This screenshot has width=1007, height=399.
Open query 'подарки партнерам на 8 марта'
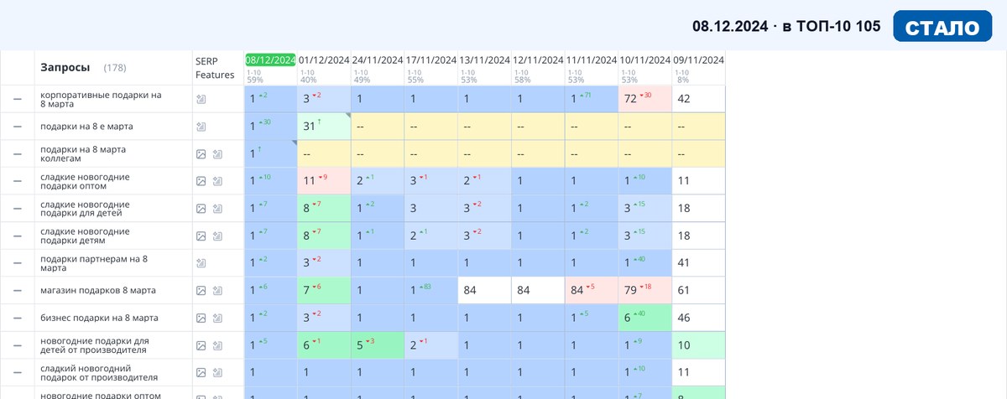94,263
